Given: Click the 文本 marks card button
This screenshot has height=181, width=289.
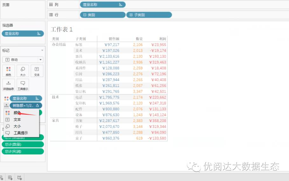Looking at the screenshot, I should (x=37, y=71).
